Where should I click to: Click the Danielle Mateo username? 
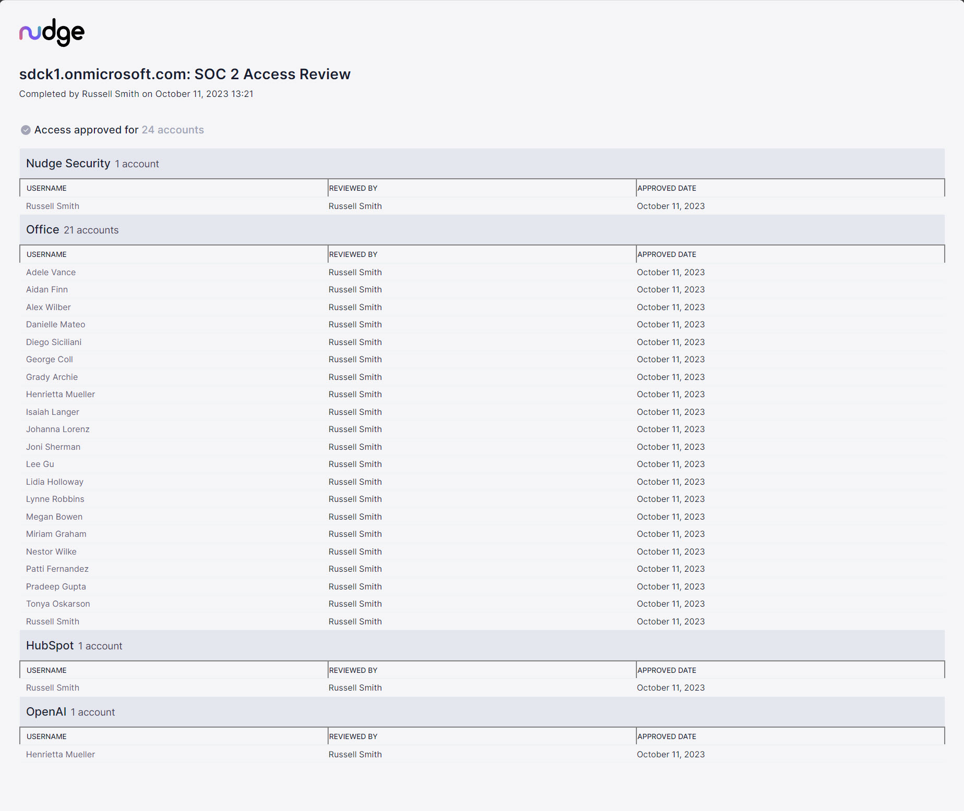click(x=55, y=324)
